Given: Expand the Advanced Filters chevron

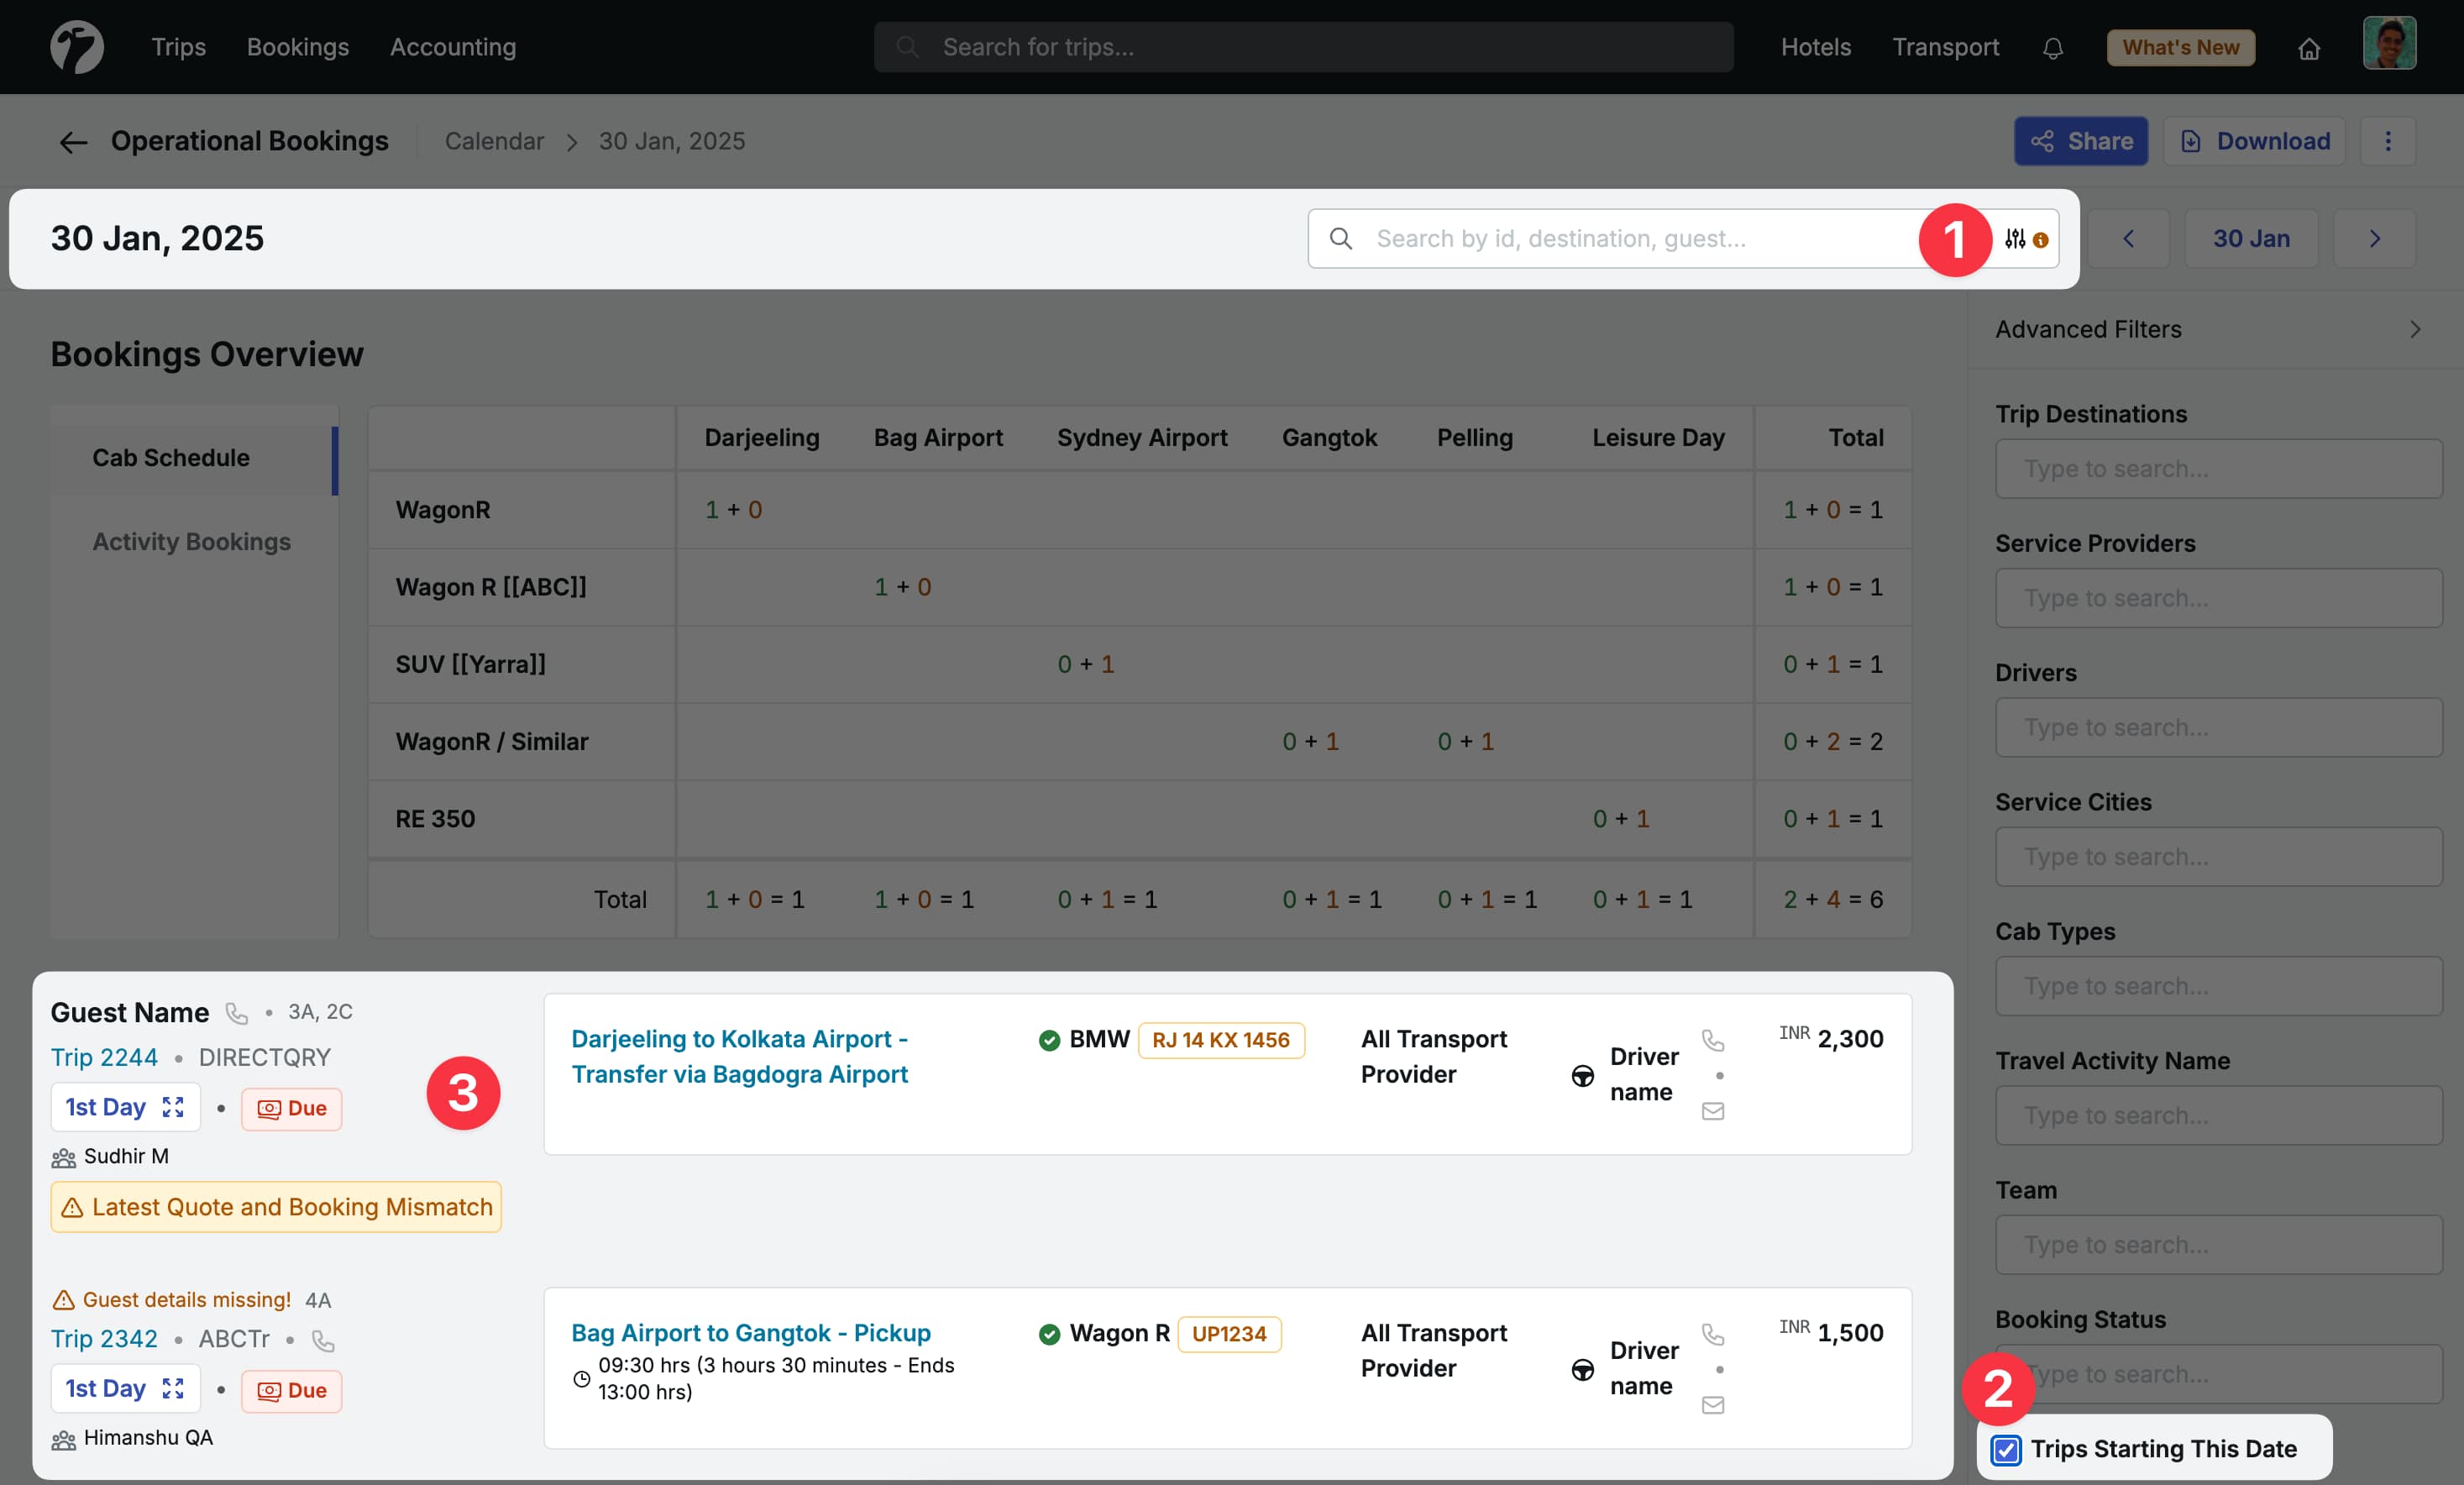Looking at the screenshot, I should tap(2414, 329).
